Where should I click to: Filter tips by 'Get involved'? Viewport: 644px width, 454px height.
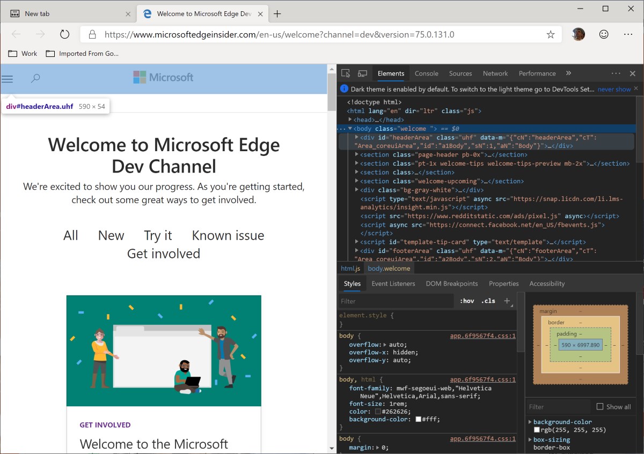(x=164, y=254)
